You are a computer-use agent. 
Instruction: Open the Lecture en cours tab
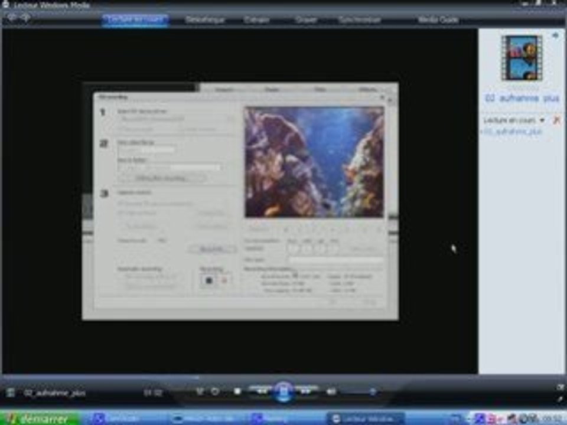pyautogui.click(x=135, y=19)
